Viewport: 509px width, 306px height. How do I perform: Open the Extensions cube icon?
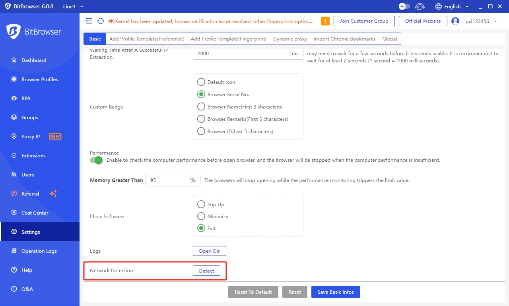click(14, 156)
